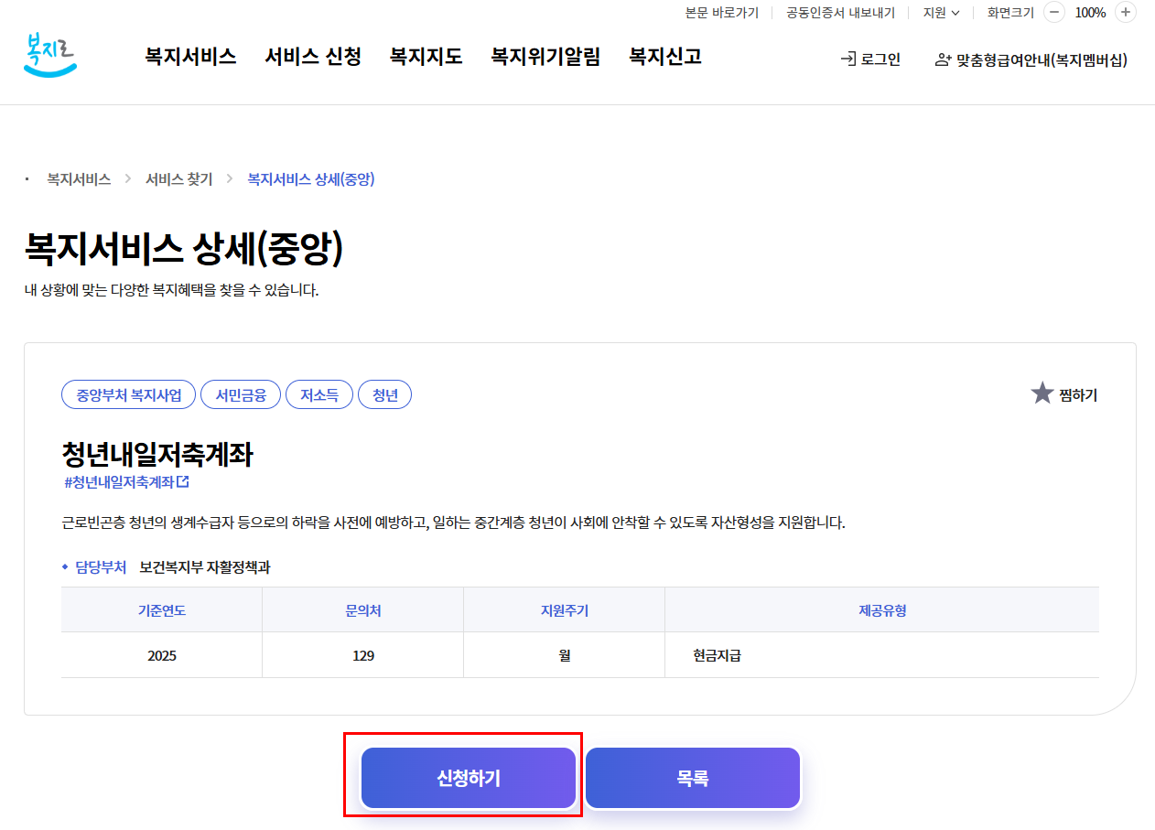1155x830 pixels.
Task: Decrease screen size with minus button
Action: click(x=1054, y=13)
